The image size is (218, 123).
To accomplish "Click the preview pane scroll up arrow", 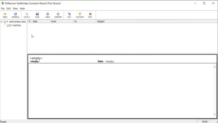I will click(215, 67).
